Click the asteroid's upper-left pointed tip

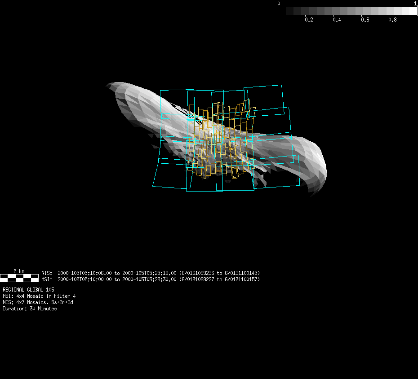coord(110,84)
